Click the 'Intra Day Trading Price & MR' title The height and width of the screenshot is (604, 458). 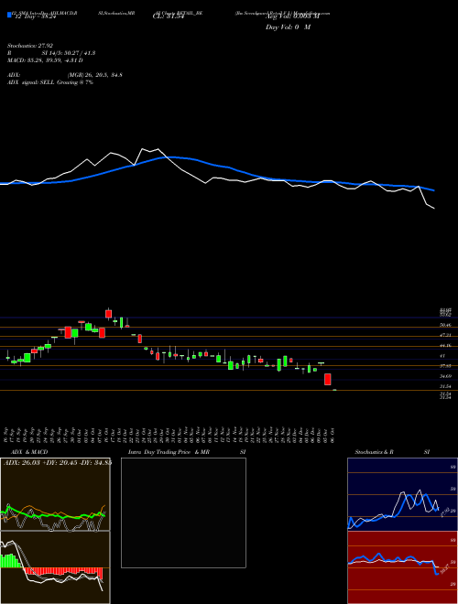point(169,452)
